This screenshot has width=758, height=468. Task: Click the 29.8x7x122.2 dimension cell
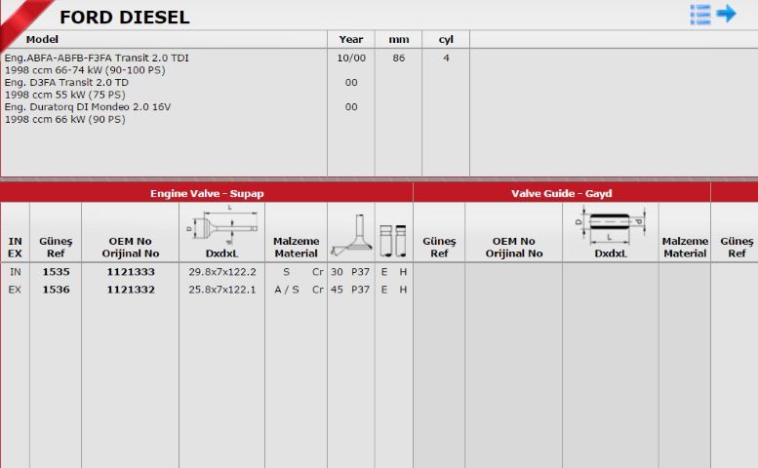222,272
